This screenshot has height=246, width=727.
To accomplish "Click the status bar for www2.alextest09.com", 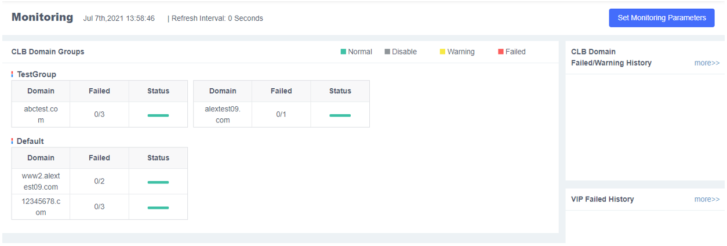I will pos(158,182).
